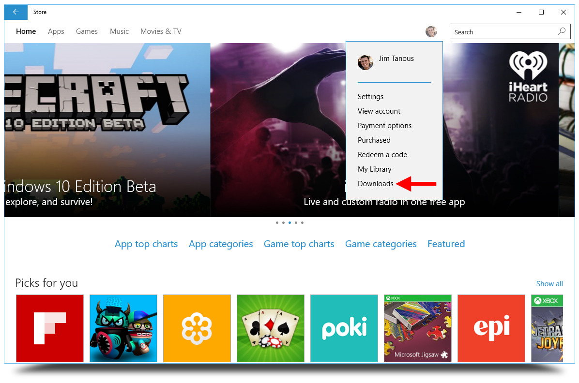
Task: Click the Jim Tanous account name
Action: click(x=396, y=59)
